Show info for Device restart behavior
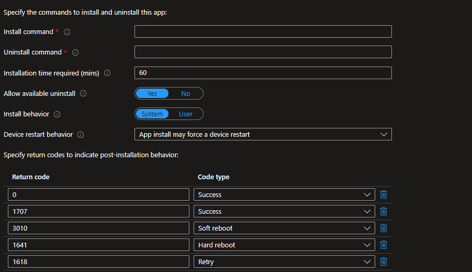472x272 pixels. (81, 135)
